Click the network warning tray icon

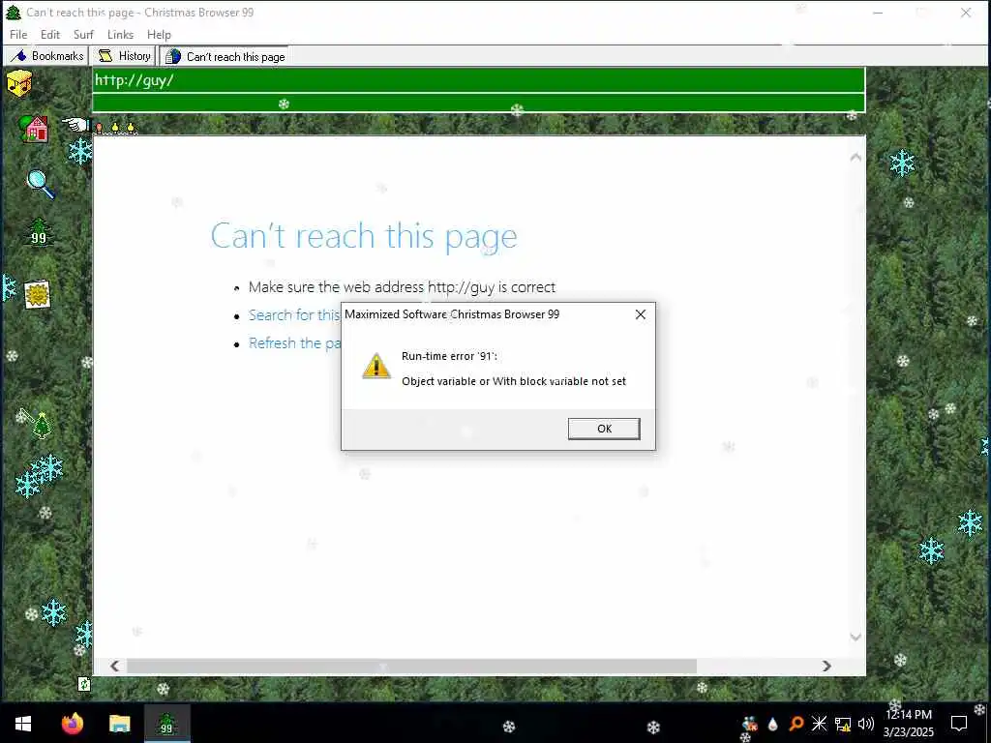tap(843, 724)
